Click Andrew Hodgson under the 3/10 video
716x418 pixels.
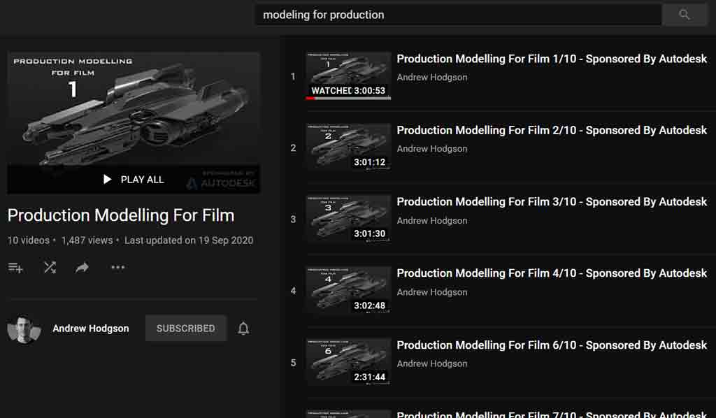(432, 220)
